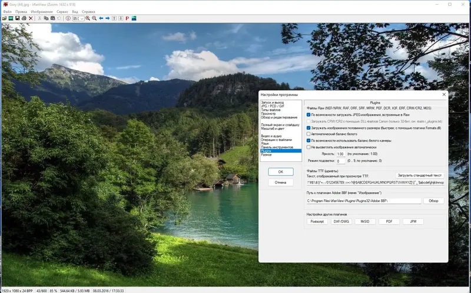Click Загрузить стандартный текст button
Image resolution: width=471 pixels, height=293 pixels.
(x=420, y=175)
